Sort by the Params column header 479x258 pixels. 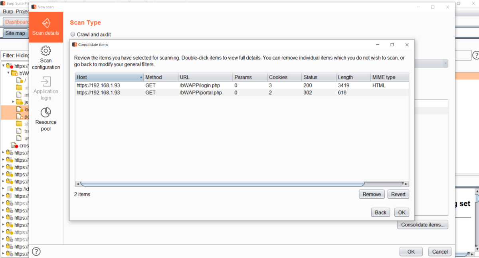click(250, 77)
